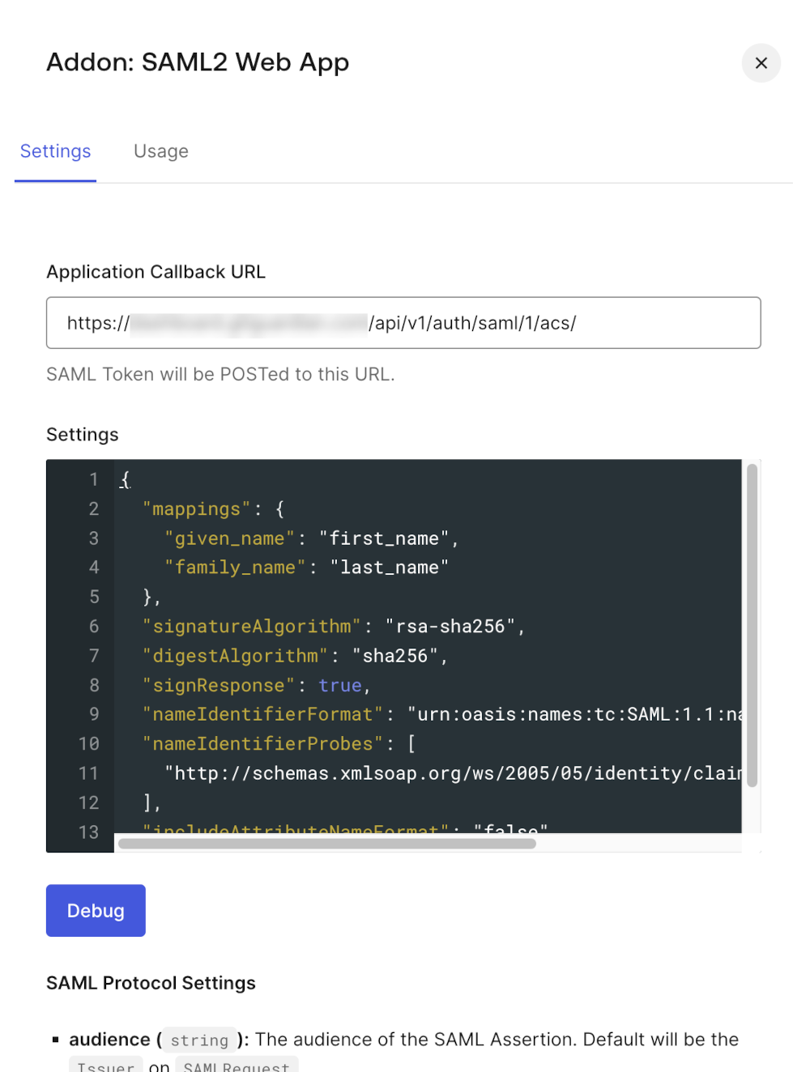Click the code editor vertical scrollbar
The width and height of the screenshot is (810, 1072).
pos(752,625)
